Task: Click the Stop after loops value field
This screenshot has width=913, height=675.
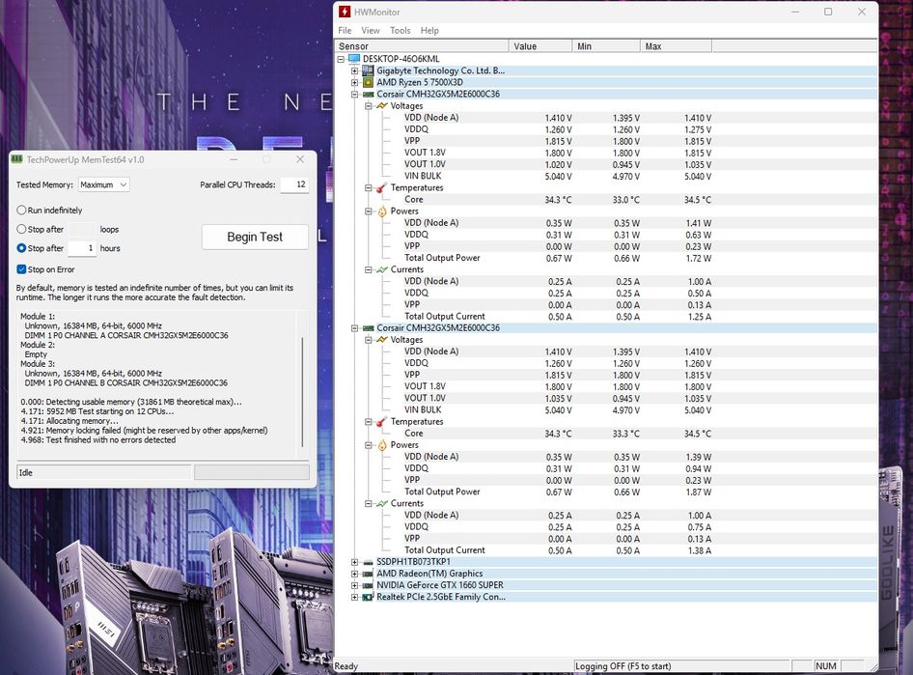Action: click(82, 229)
